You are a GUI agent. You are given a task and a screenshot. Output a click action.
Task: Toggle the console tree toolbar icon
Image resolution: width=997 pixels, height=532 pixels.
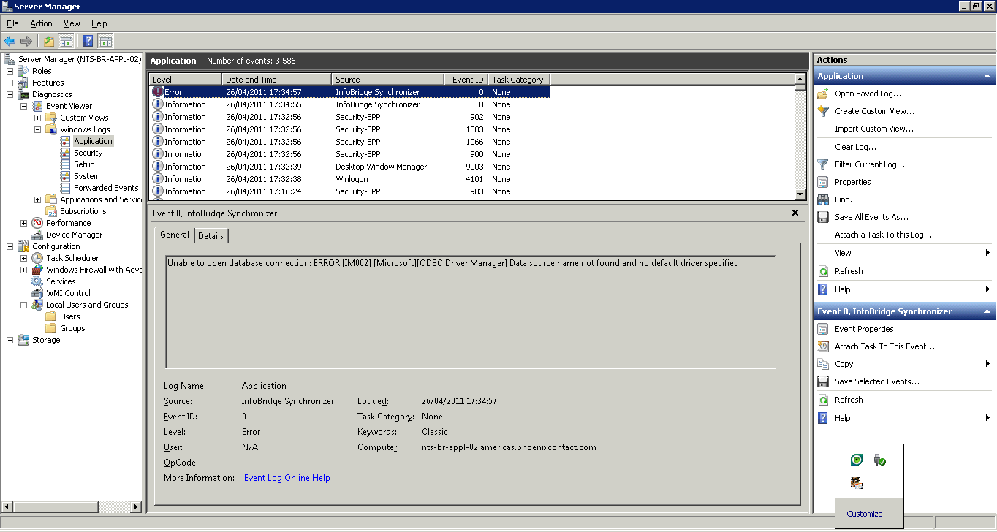66,41
